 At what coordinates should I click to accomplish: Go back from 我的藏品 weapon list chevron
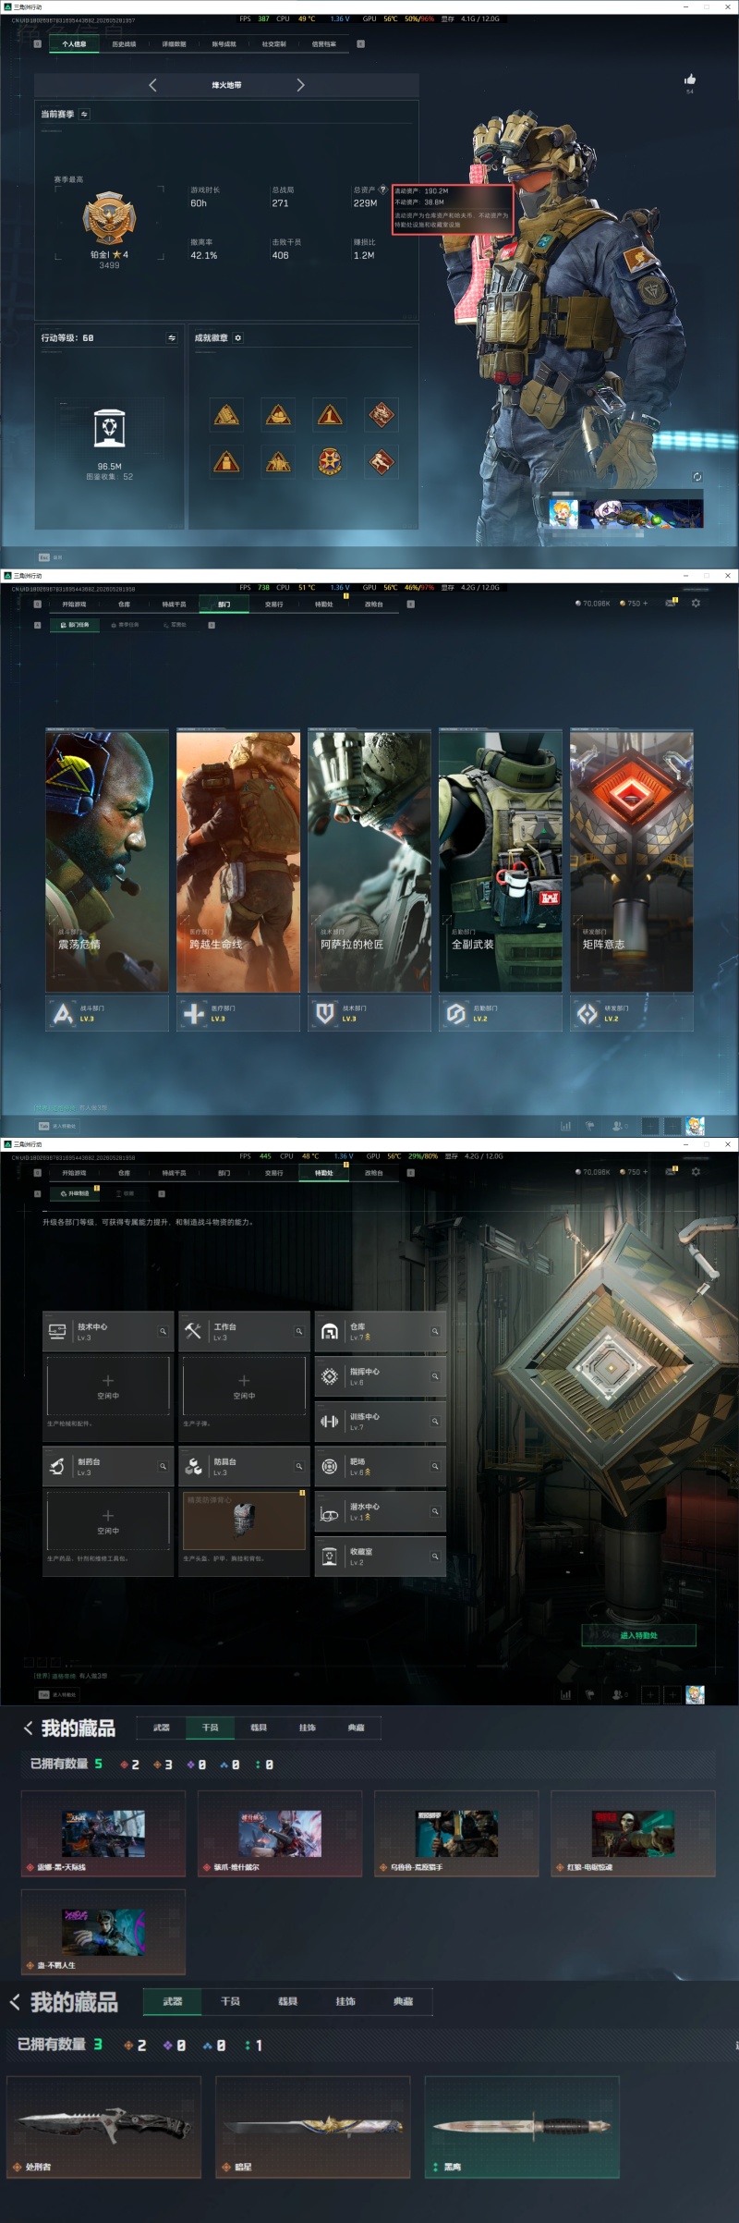point(15,2002)
